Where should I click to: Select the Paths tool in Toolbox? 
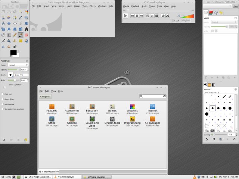tap(15, 18)
